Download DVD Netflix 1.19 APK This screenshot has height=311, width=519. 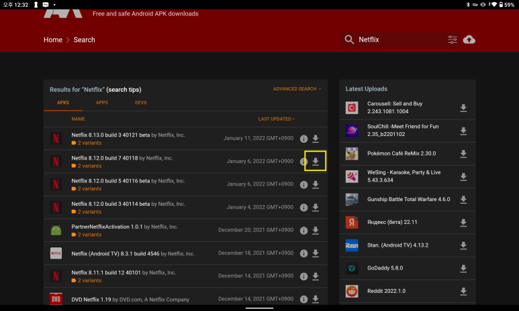(x=316, y=299)
